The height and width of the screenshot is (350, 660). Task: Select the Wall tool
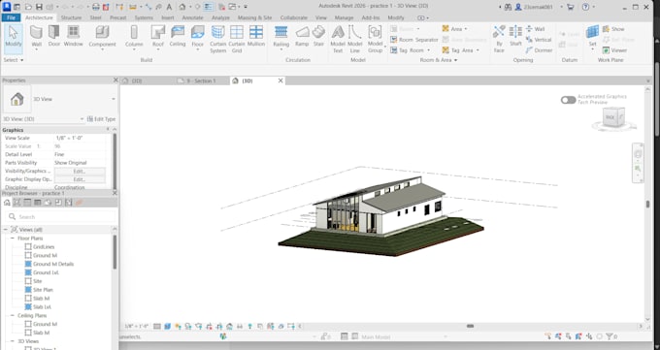coord(36,37)
